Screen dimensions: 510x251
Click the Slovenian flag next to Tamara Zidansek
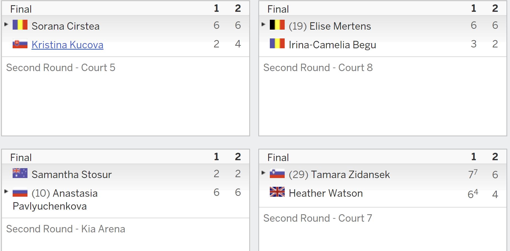pos(277,174)
